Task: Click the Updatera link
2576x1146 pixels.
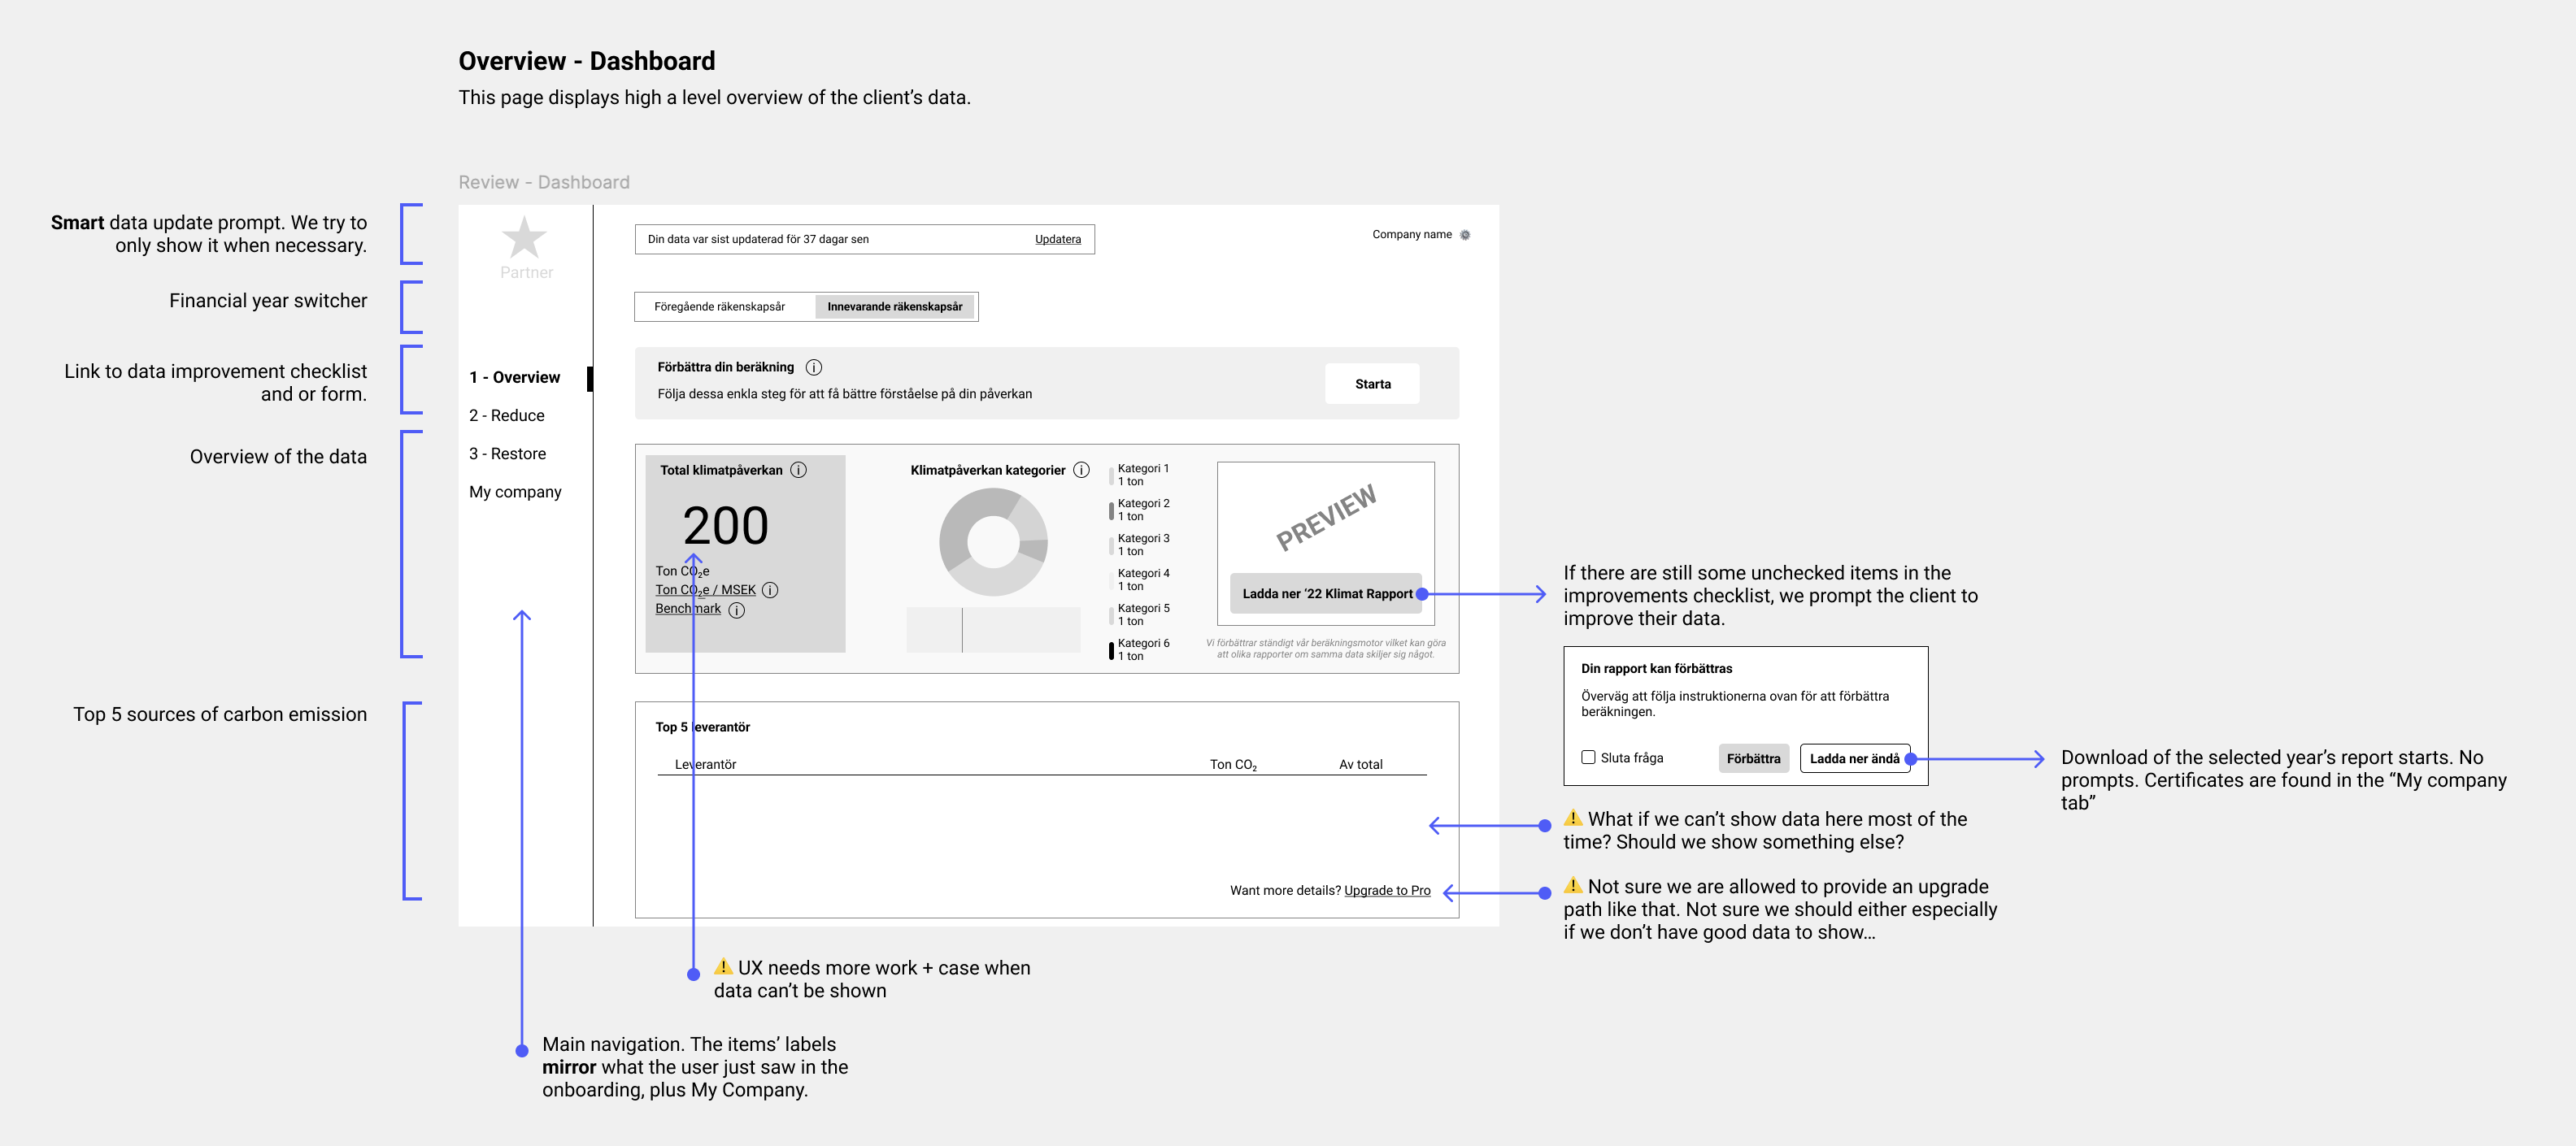Action: (x=1057, y=240)
